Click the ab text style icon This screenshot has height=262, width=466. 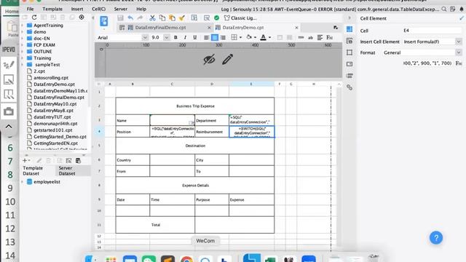[x=310, y=38]
